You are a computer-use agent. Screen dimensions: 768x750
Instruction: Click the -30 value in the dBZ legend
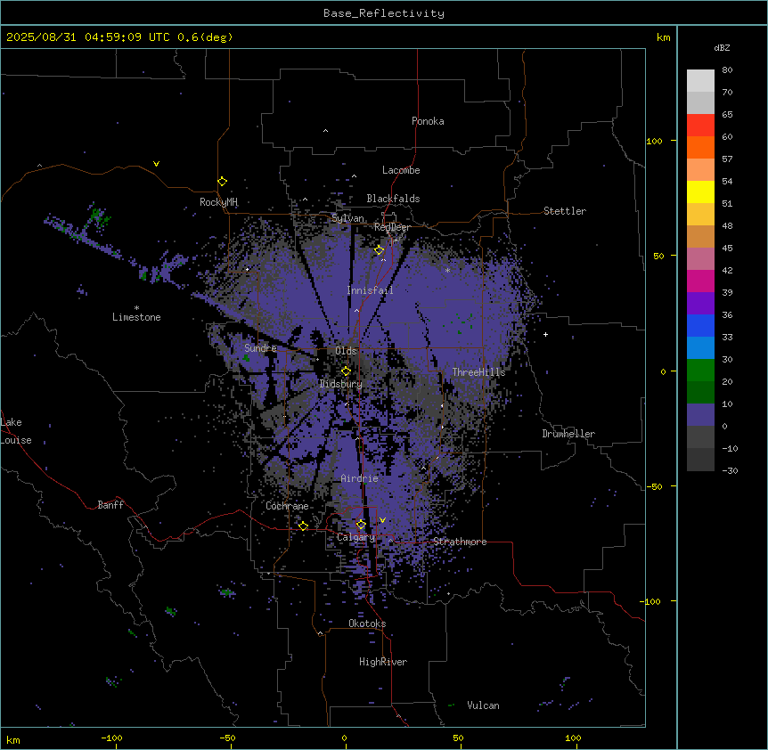(x=730, y=471)
